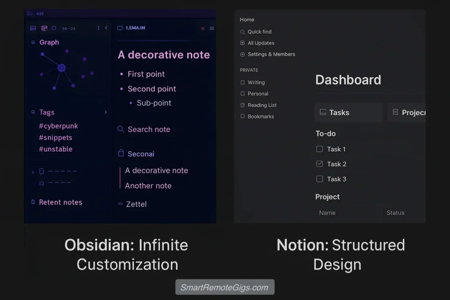Select the 1,EMA.IN tab title
450x300 pixels.
pyautogui.click(x=135, y=28)
